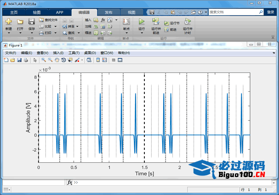
Task: Switch to the 发布 (Publish) tab
Action: (108, 12)
